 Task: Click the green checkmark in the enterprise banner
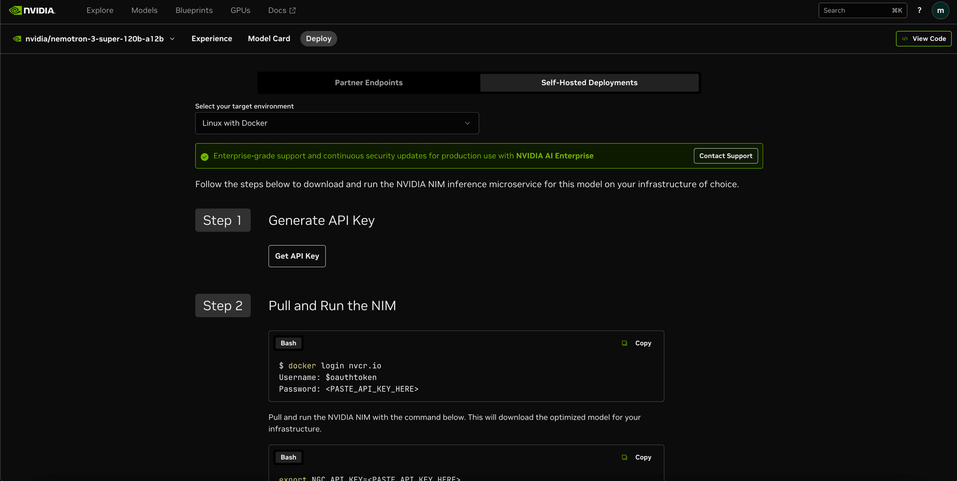click(x=205, y=156)
